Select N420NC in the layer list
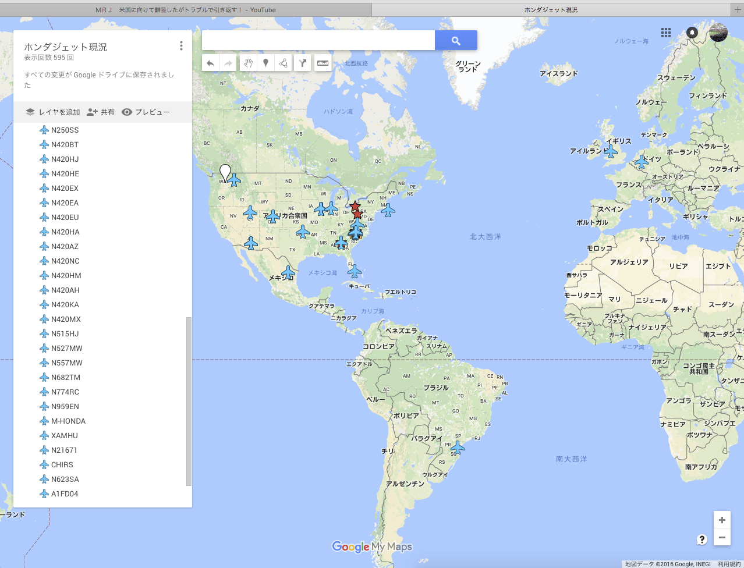The width and height of the screenshot is (744, 568). pos(65,261)
